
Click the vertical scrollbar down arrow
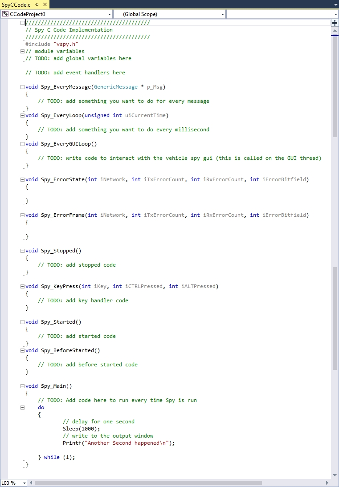[335, 475]
